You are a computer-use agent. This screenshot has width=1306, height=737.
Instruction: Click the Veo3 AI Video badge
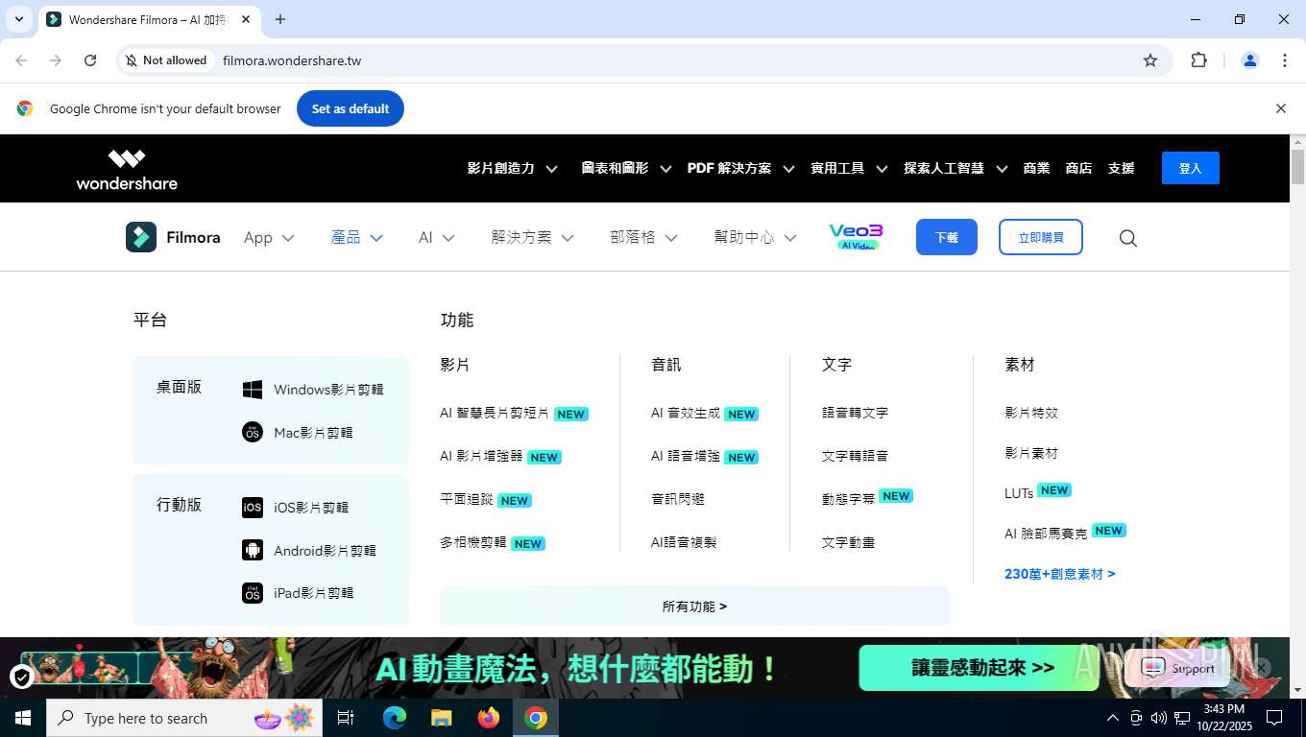click(856, 237)
